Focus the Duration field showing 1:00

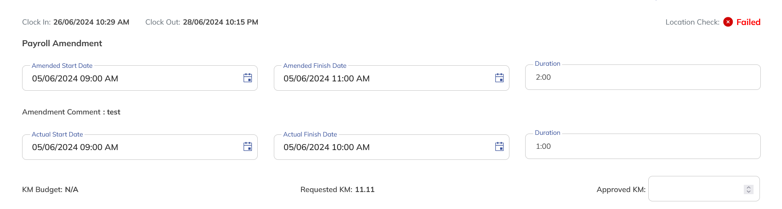pyautogui.click(x=642, y=147)
